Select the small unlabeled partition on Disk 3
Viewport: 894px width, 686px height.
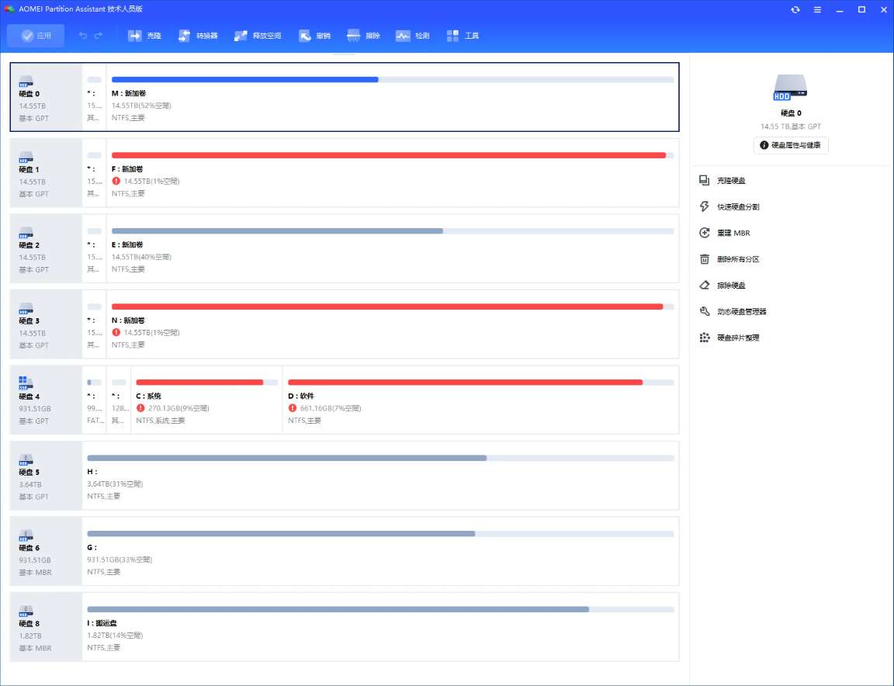click(95, 324)
